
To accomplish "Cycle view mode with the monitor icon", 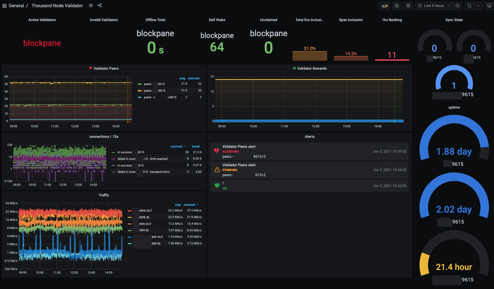I will 489,6.
